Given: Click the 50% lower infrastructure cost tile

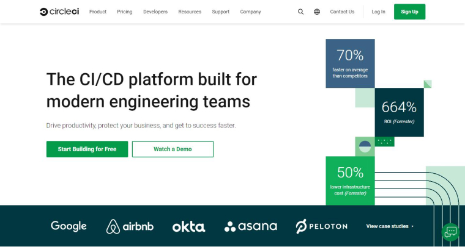Looking at the screenshot, I should 350,181.
